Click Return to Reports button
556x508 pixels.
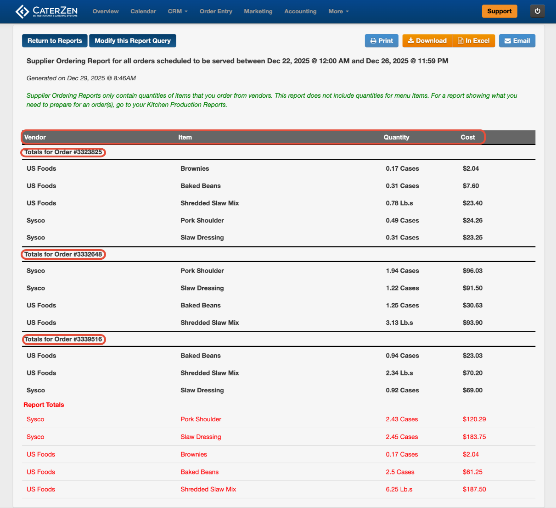tap(55, 41)
